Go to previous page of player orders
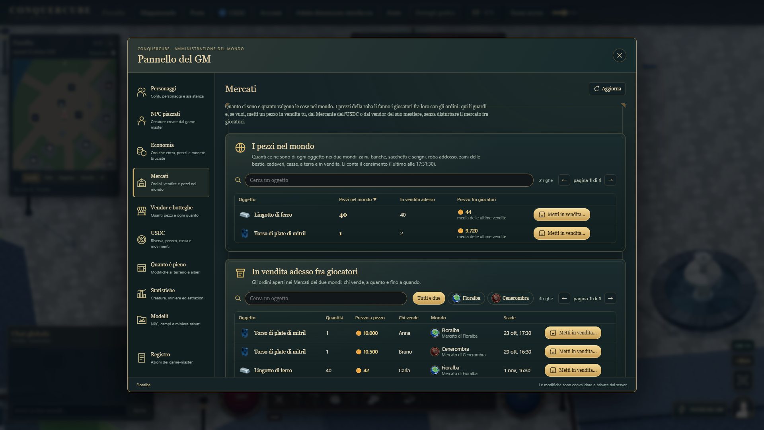This screenshot has width=764, height=430. (564, 298)
